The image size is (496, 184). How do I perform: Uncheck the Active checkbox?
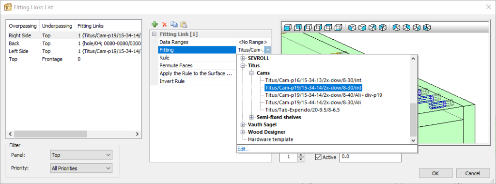[318, 157]
